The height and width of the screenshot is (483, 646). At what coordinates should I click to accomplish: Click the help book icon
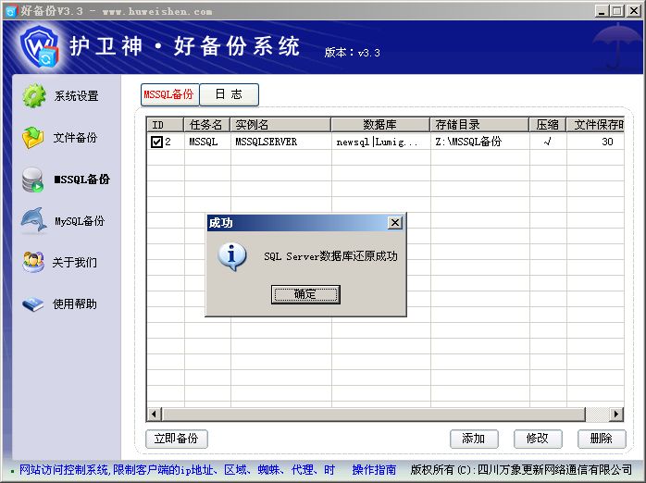coord(33,303)
